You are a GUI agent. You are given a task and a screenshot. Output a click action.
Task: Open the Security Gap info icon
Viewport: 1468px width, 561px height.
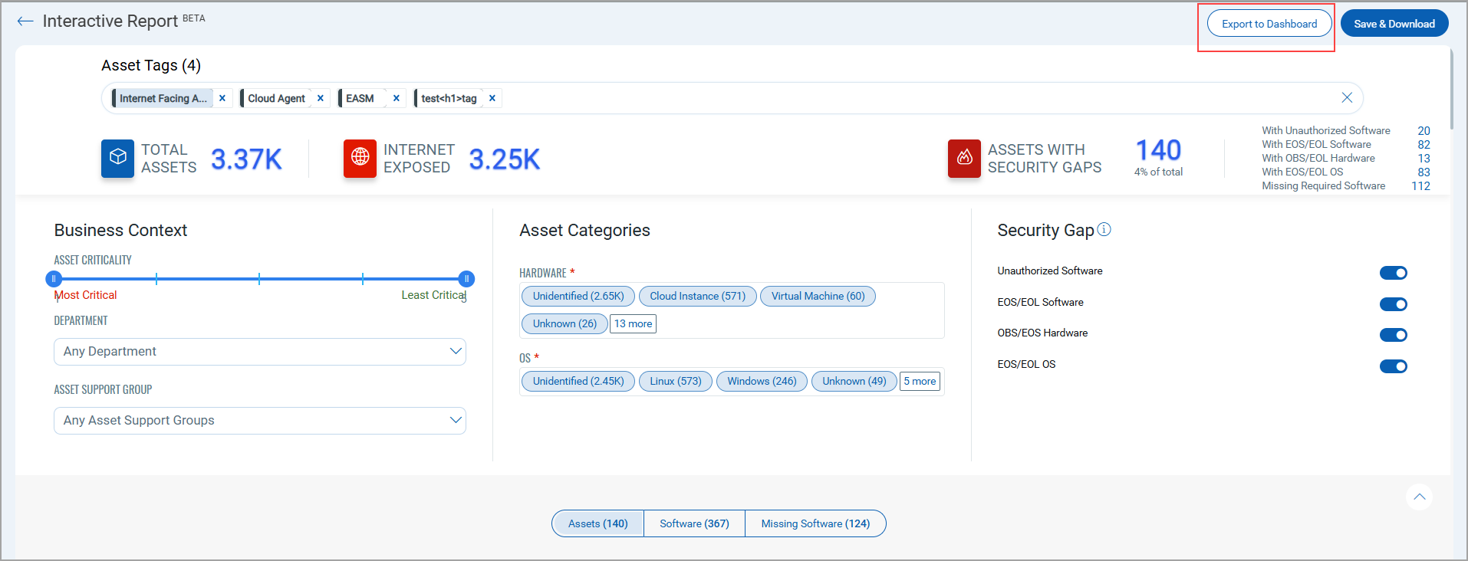1104,229
